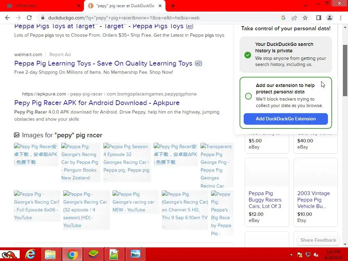Bookmark this page with the star

[x=305, y=18]
